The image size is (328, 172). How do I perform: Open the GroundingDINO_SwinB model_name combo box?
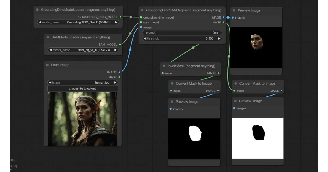coord(78,22)
